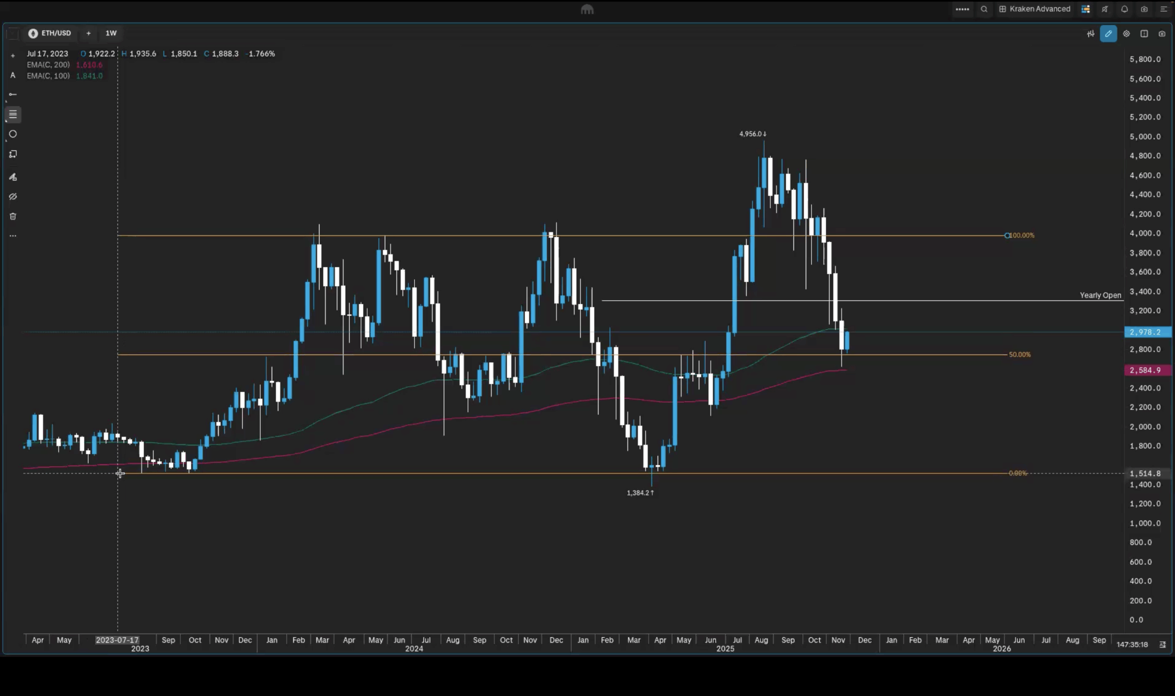The width and height of the screenshot is (1175, 696).
Task: Add a new symbol tab with plus
Action: click(x=88, y=33)
